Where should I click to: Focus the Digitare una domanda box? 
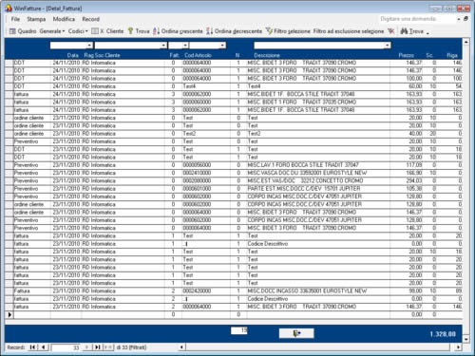(x=417, y=19)
